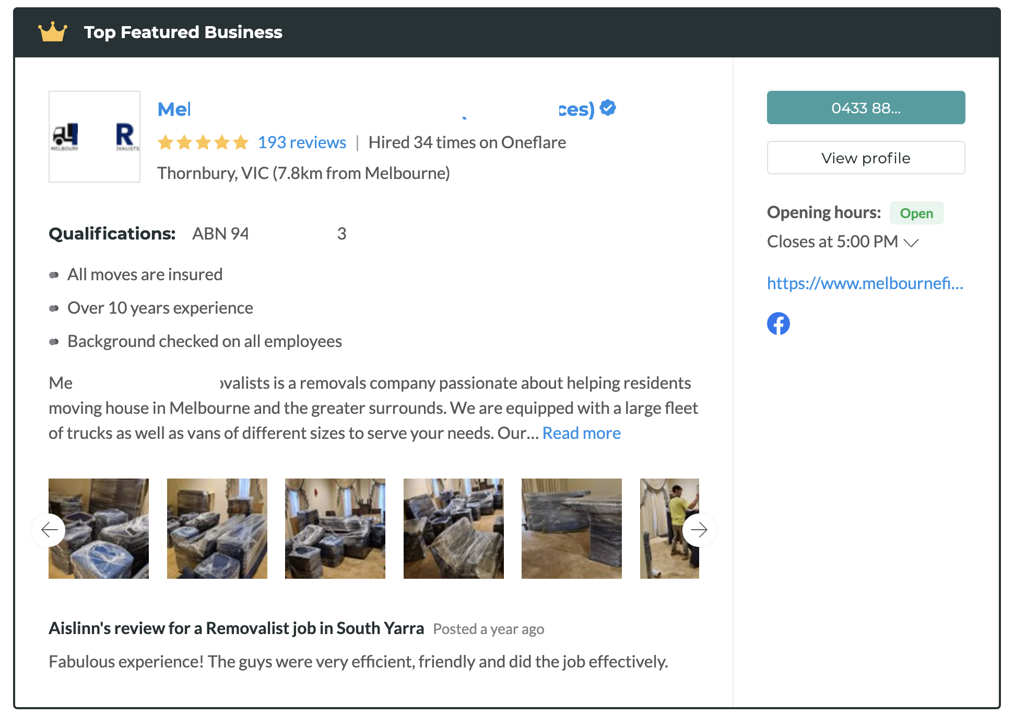Reveal the 0433 88... phone number

tap(866, 108)
